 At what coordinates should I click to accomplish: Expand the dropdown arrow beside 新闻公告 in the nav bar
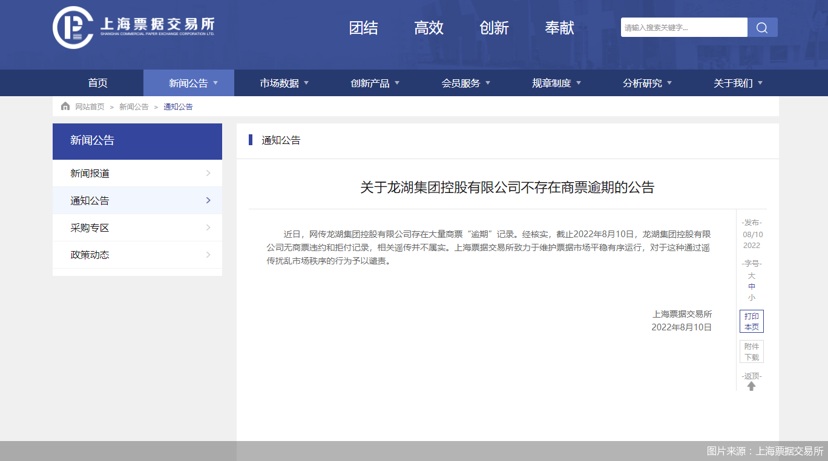point(215,83)
